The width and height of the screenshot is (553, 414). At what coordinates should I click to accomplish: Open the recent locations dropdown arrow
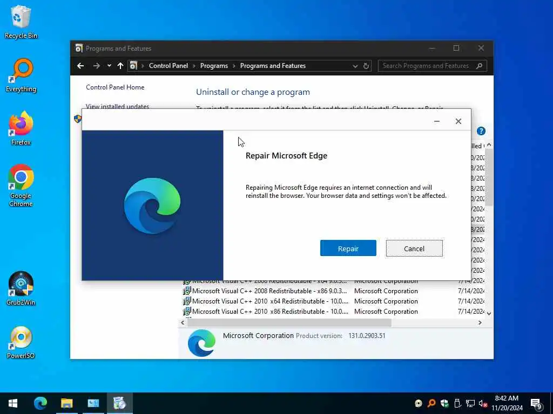pyautogui.click(x=109, y=66)
